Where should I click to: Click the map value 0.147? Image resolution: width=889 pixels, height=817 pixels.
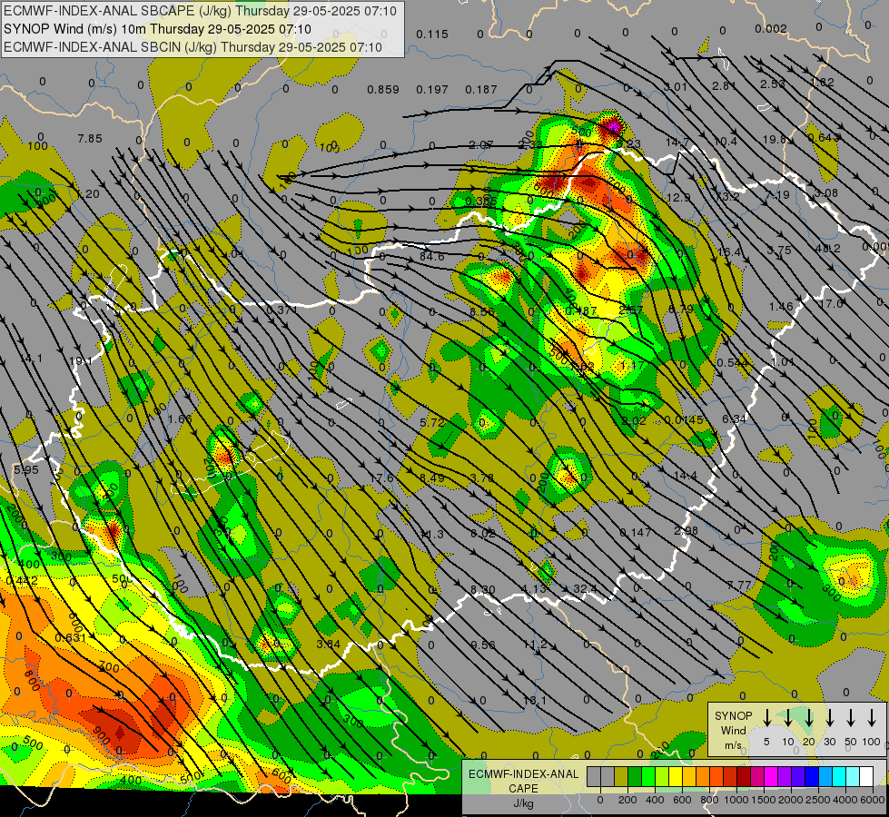coord(635,532)
